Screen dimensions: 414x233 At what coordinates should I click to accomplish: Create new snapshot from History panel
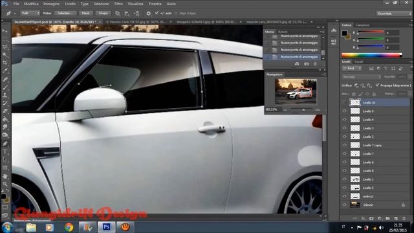click(306, 64)
